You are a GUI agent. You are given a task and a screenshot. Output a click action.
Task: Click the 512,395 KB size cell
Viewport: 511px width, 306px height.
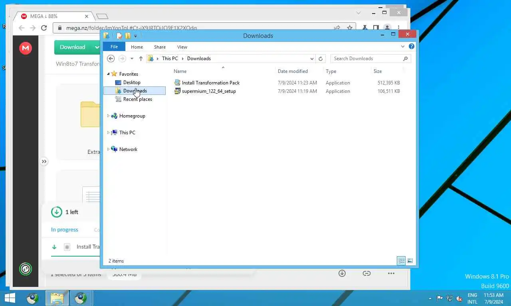[388, 83]
